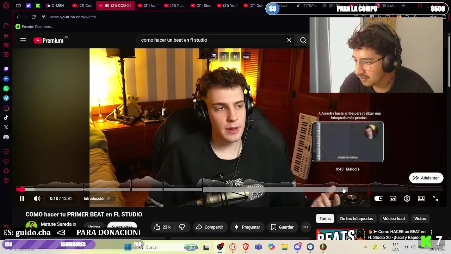The image size is (451, 254).
Task: Click the address bar URL
Action: tap(73, 17)
